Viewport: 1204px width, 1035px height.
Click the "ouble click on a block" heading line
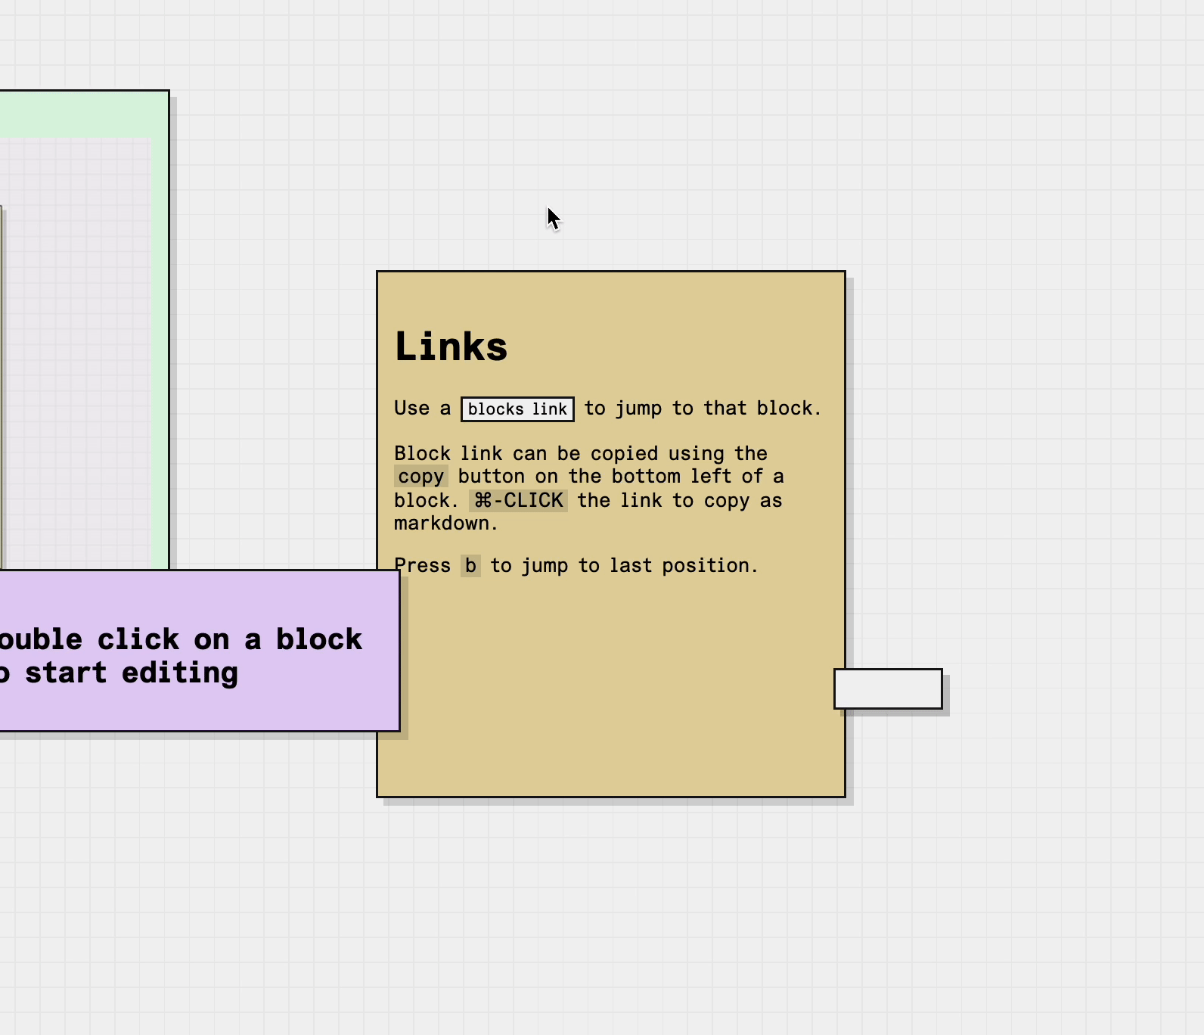click(180, 639)
